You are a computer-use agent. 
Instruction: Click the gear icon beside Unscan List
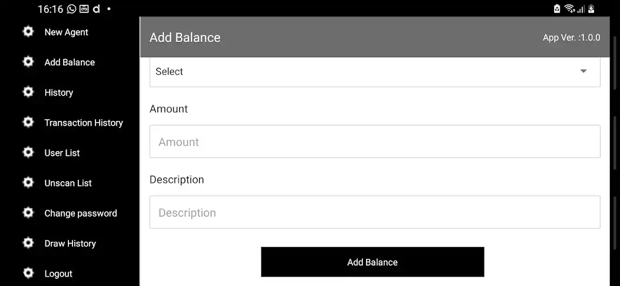click(28, 182)
